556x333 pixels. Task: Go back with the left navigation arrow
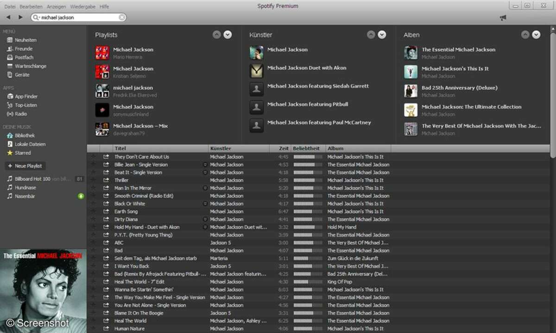8,17
